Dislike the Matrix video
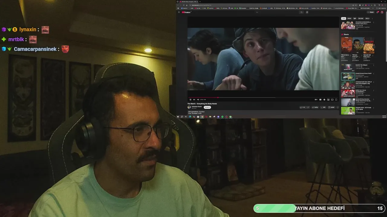 [308, 107]
